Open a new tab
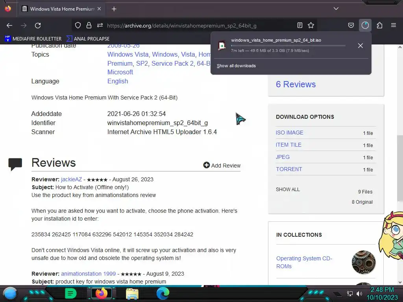The height and width of the screenshot is (302, 403). pyautogui.click(x=114, y=9)
